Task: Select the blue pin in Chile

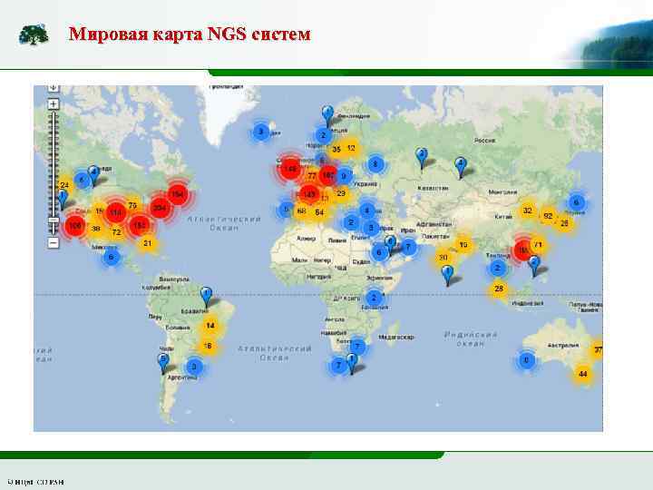Action: tap(163, 362)
